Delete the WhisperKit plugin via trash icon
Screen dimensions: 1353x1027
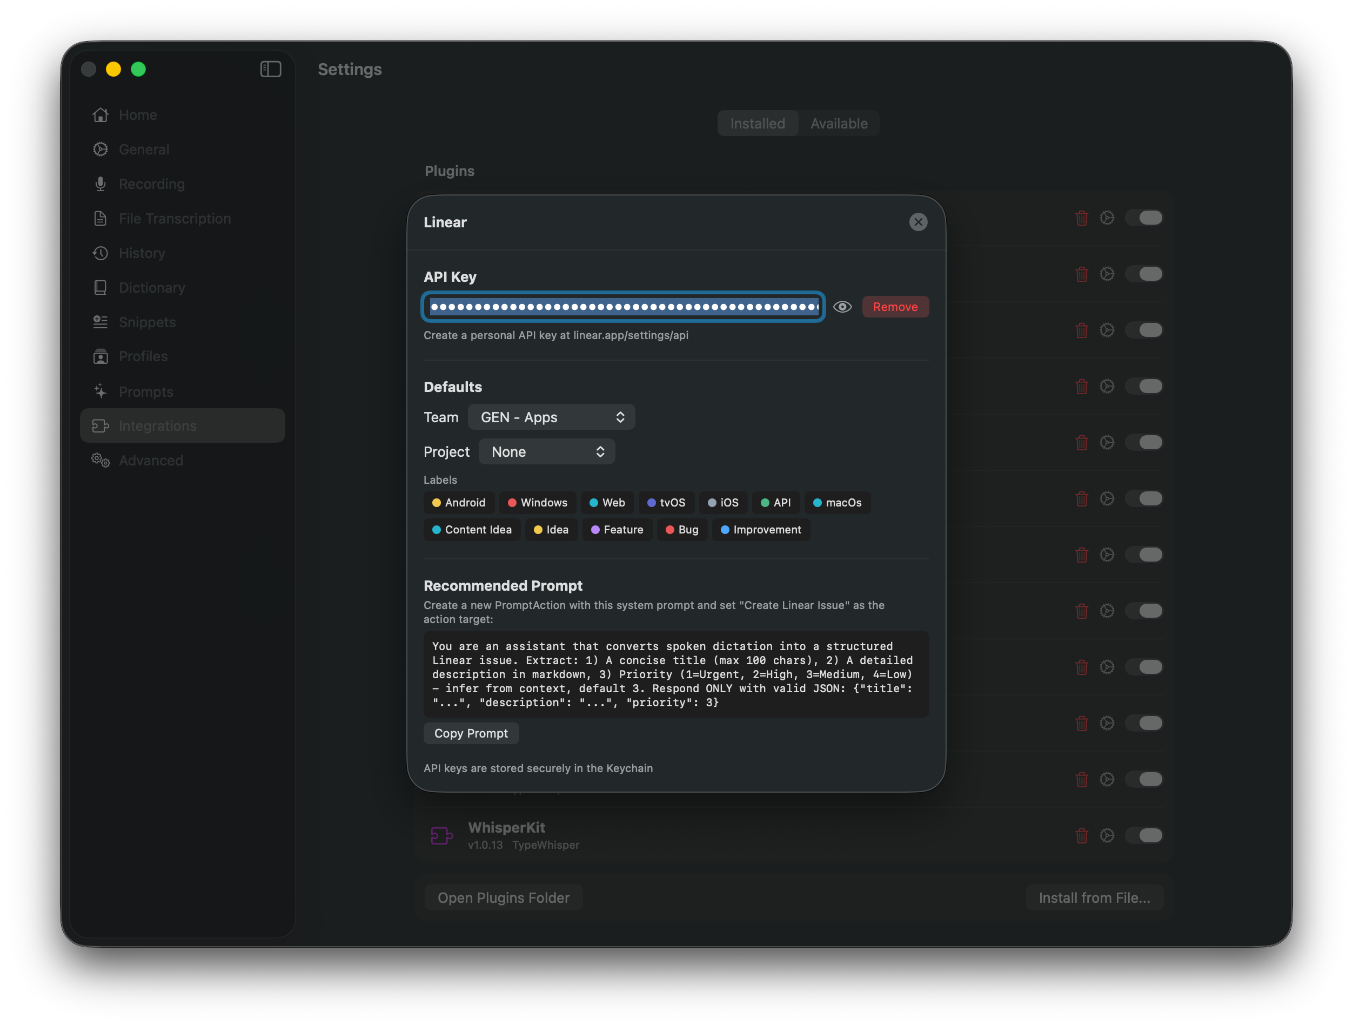(1081, 836)
